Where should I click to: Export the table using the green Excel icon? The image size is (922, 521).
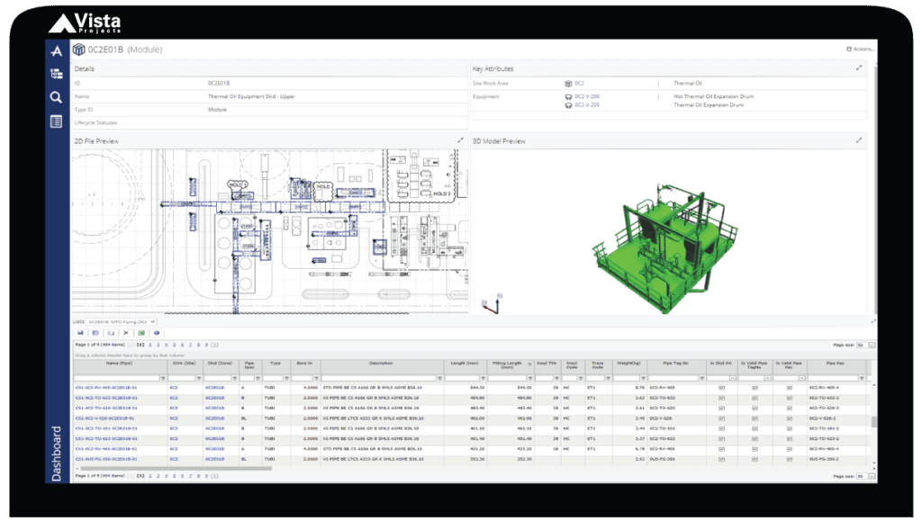(x=142, y=332)
